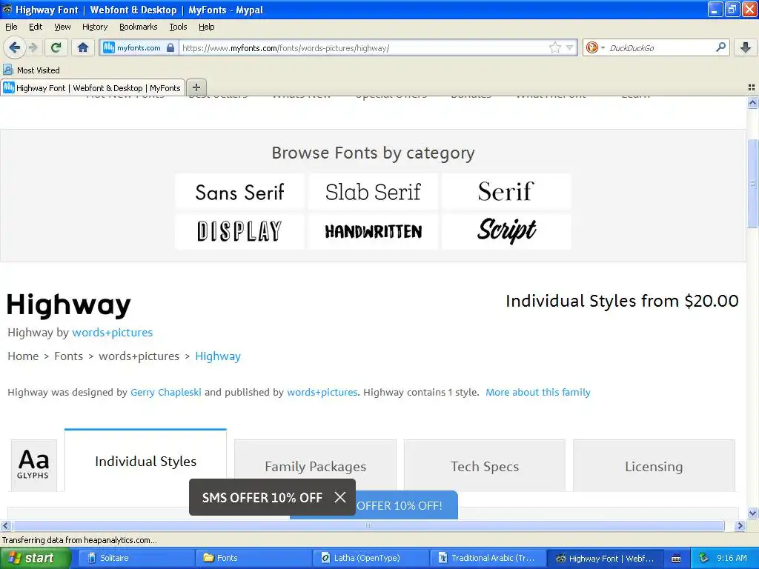The width and height of the screenshot is (759, 569).
Task: Open a new tab with plus button
Action: (196, 87)
